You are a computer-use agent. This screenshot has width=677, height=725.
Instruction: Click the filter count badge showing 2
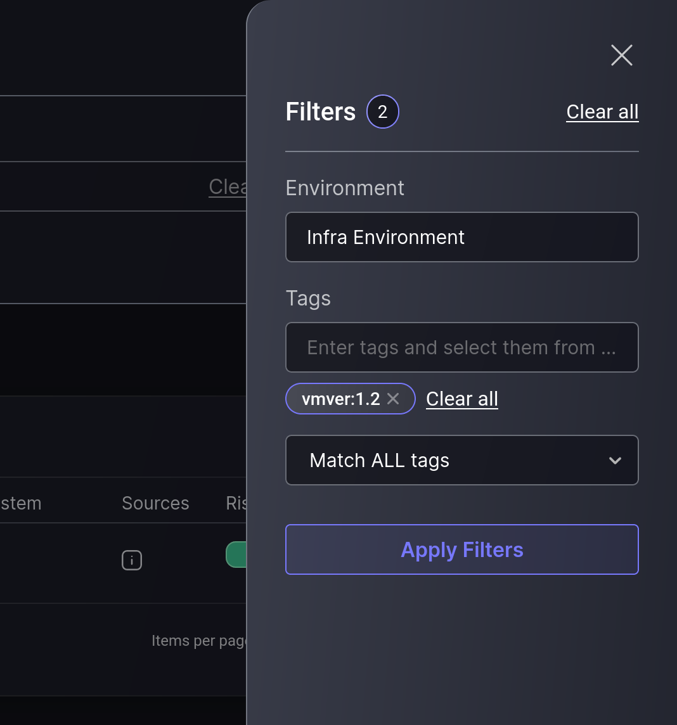(382, 112)
